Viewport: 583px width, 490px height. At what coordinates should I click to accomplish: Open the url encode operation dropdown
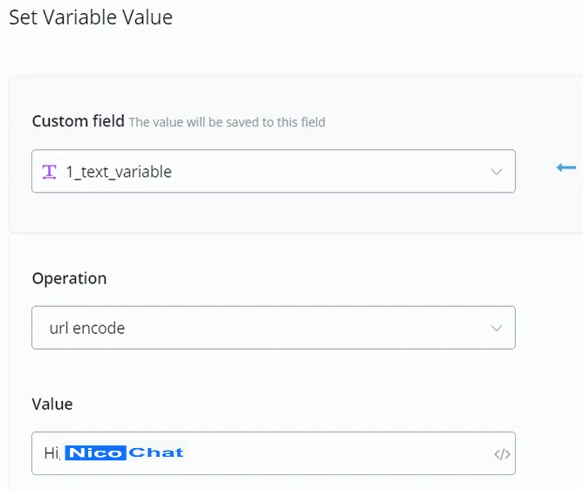(273, 328)
